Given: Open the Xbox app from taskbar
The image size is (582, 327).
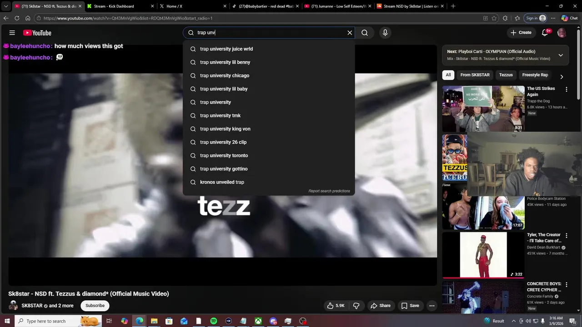Looking at the screenshot, I should click(x=258, y=321).
